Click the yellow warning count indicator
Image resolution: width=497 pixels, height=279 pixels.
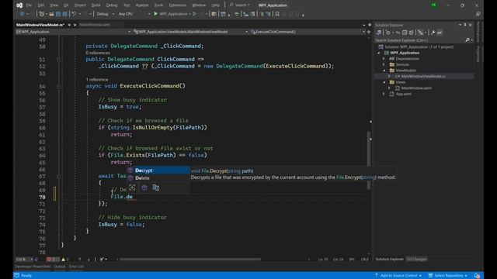(65, 260)
